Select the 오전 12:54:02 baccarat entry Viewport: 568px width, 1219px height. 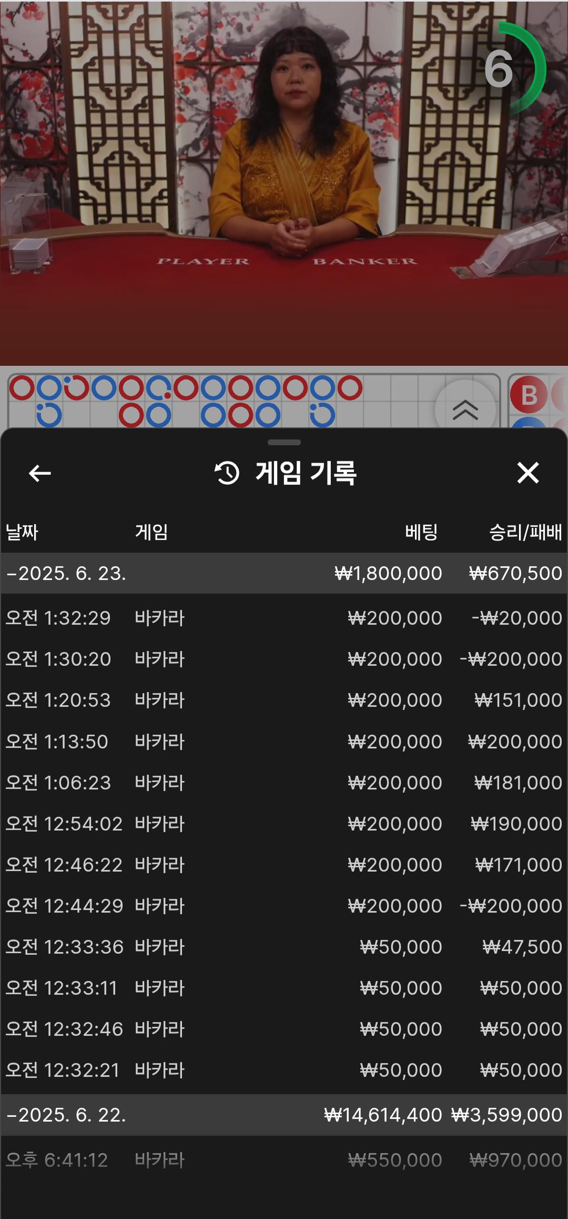pos(284,824)
